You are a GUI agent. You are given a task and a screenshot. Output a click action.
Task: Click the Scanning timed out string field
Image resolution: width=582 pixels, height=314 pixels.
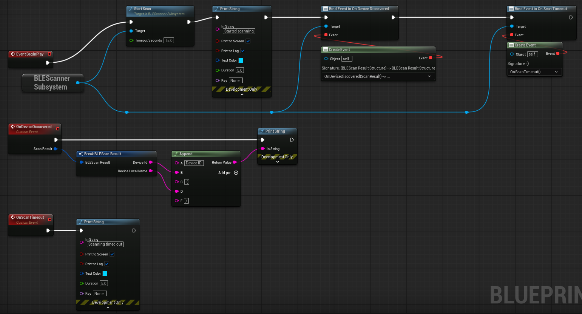pyautogui.click(x=105, y=244)
